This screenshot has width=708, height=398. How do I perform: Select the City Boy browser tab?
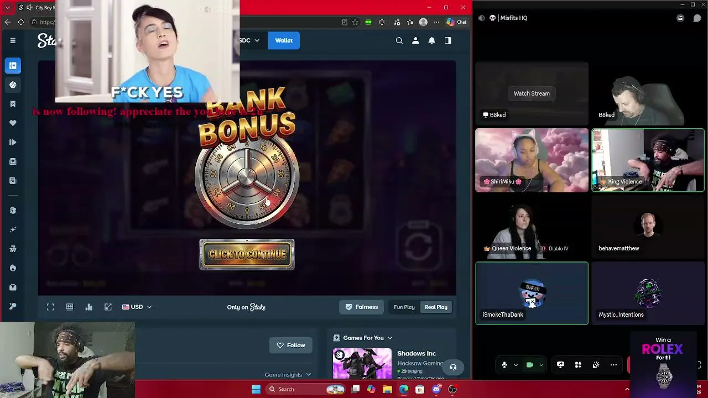click(x=37, y=8)
